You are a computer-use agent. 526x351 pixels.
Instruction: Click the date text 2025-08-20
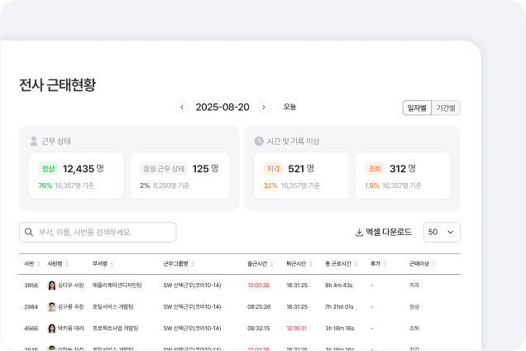222,107
